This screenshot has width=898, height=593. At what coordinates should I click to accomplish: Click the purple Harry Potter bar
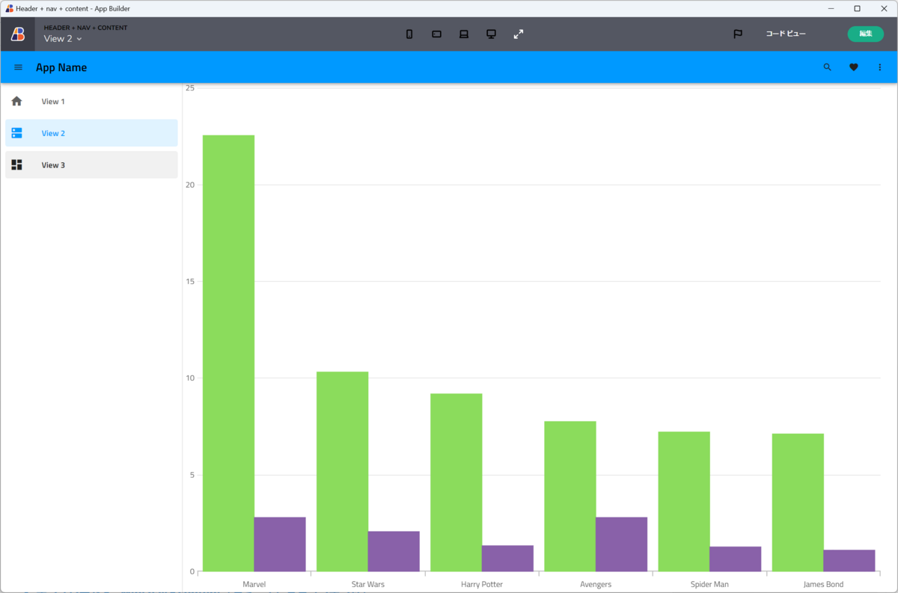pyautogui.click(x=508, y=559)
